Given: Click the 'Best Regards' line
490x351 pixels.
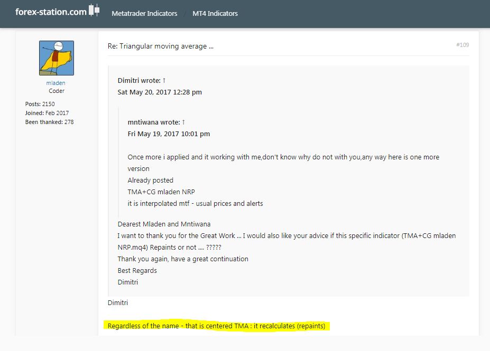Looking at the screenshot, I should [x=137, y=270].
